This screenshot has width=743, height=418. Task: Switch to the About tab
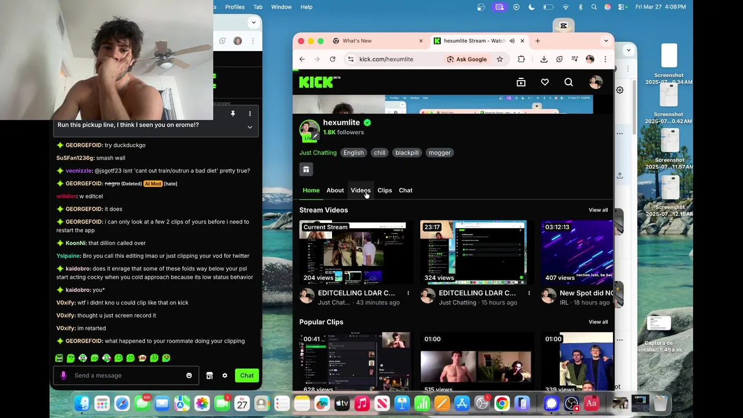(335, 190)
